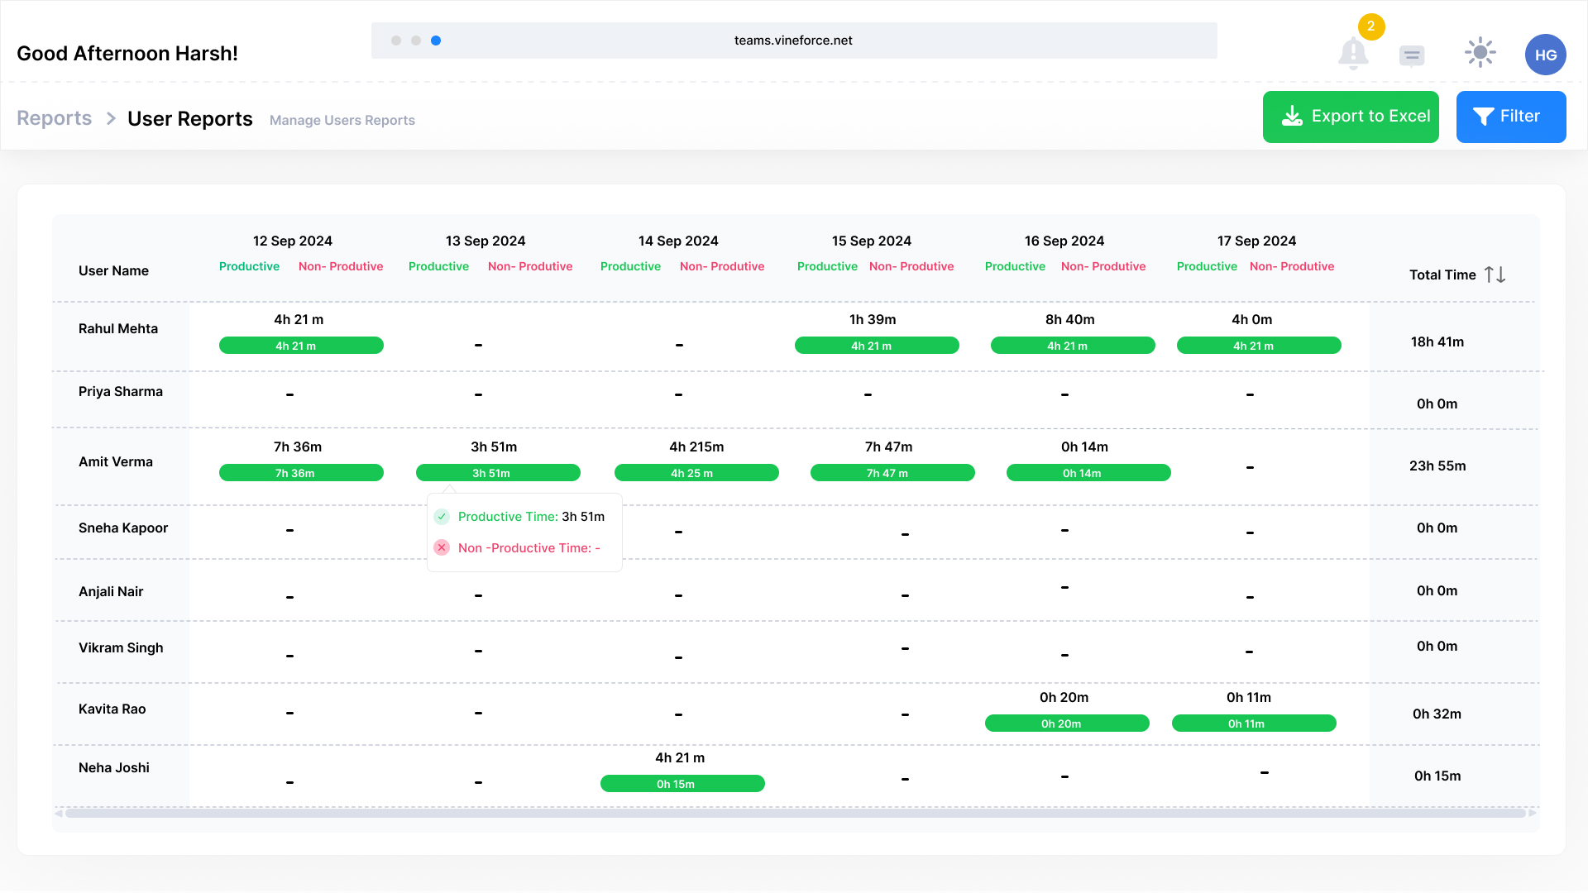Image resolution: width=1588 pixels, height=893 pixels.
Task: Click the blue browser window dot
Action: 436,41
